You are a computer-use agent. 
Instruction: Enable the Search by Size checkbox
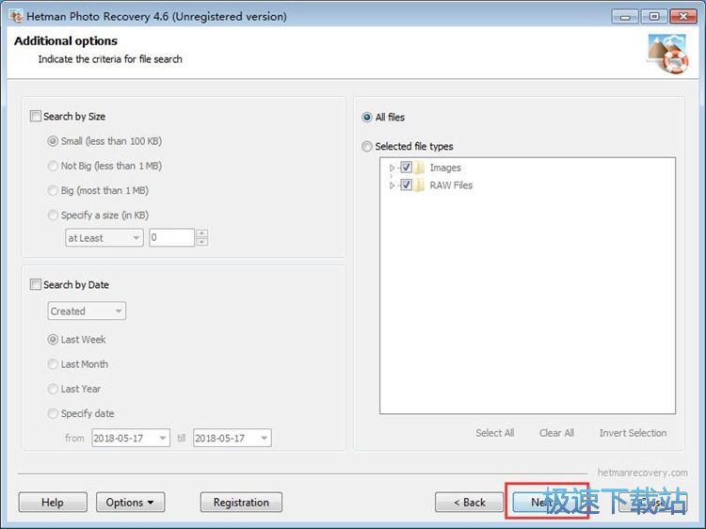click(35, 116)
